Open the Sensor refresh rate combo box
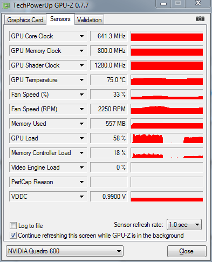The width and height of the screenshot is (212, 262). [184, 225]
